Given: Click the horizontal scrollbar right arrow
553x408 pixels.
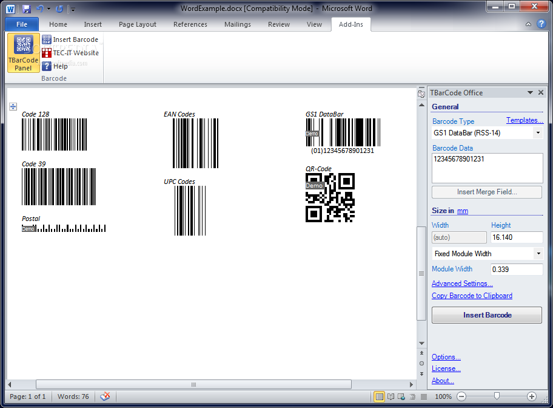Looking at the screenshot, I should (x=411, y=384).
